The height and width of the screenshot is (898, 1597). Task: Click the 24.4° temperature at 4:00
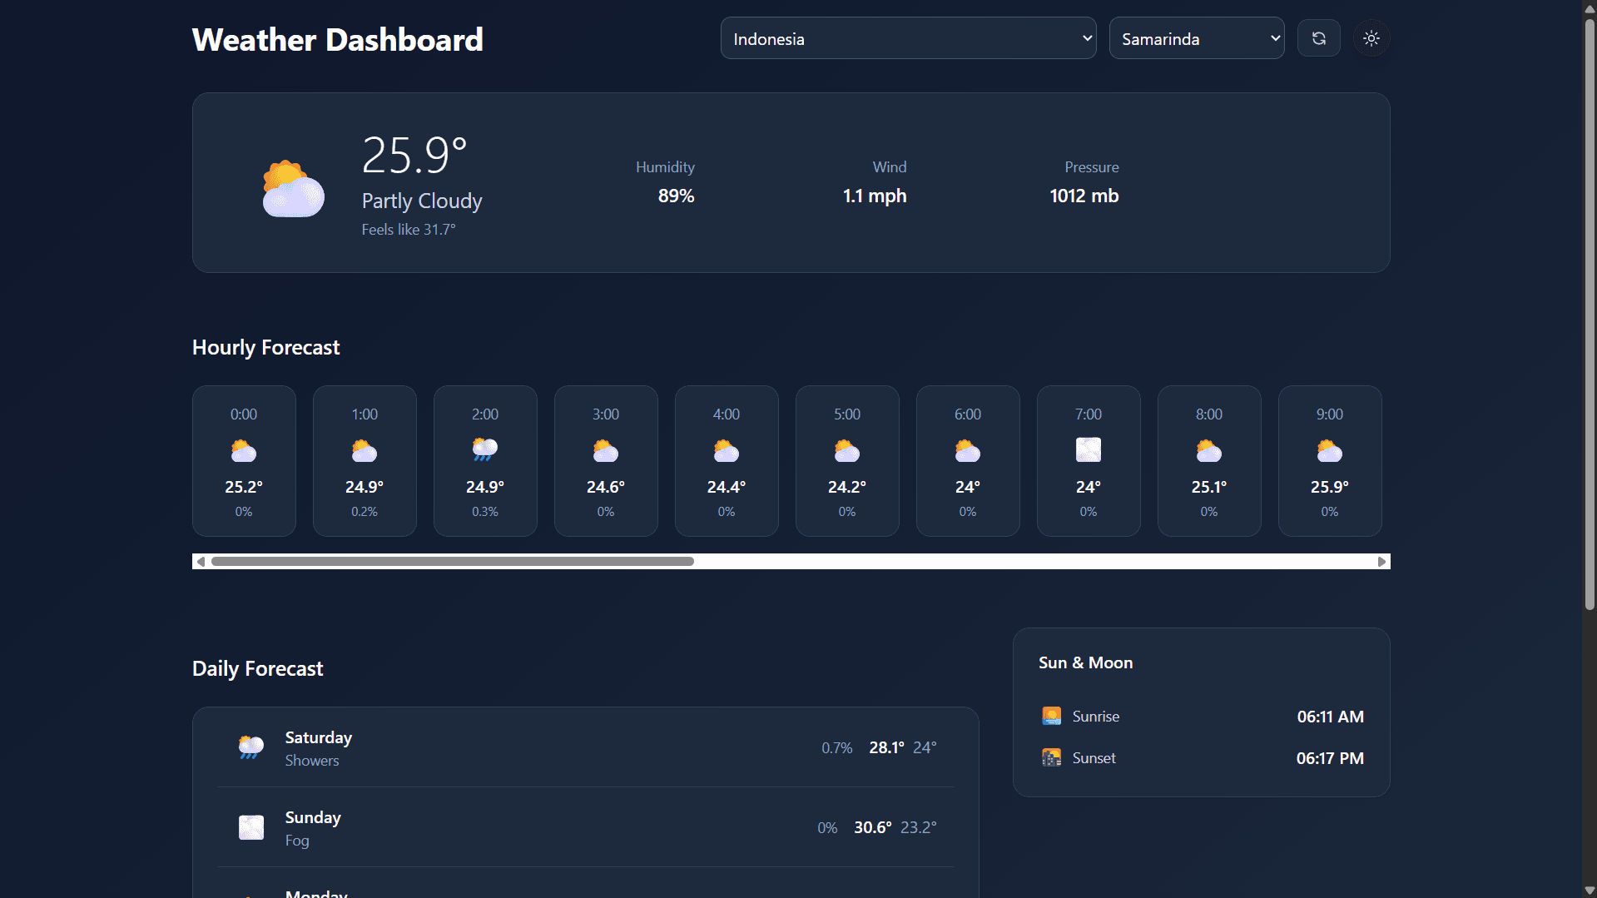click(727, 487)
